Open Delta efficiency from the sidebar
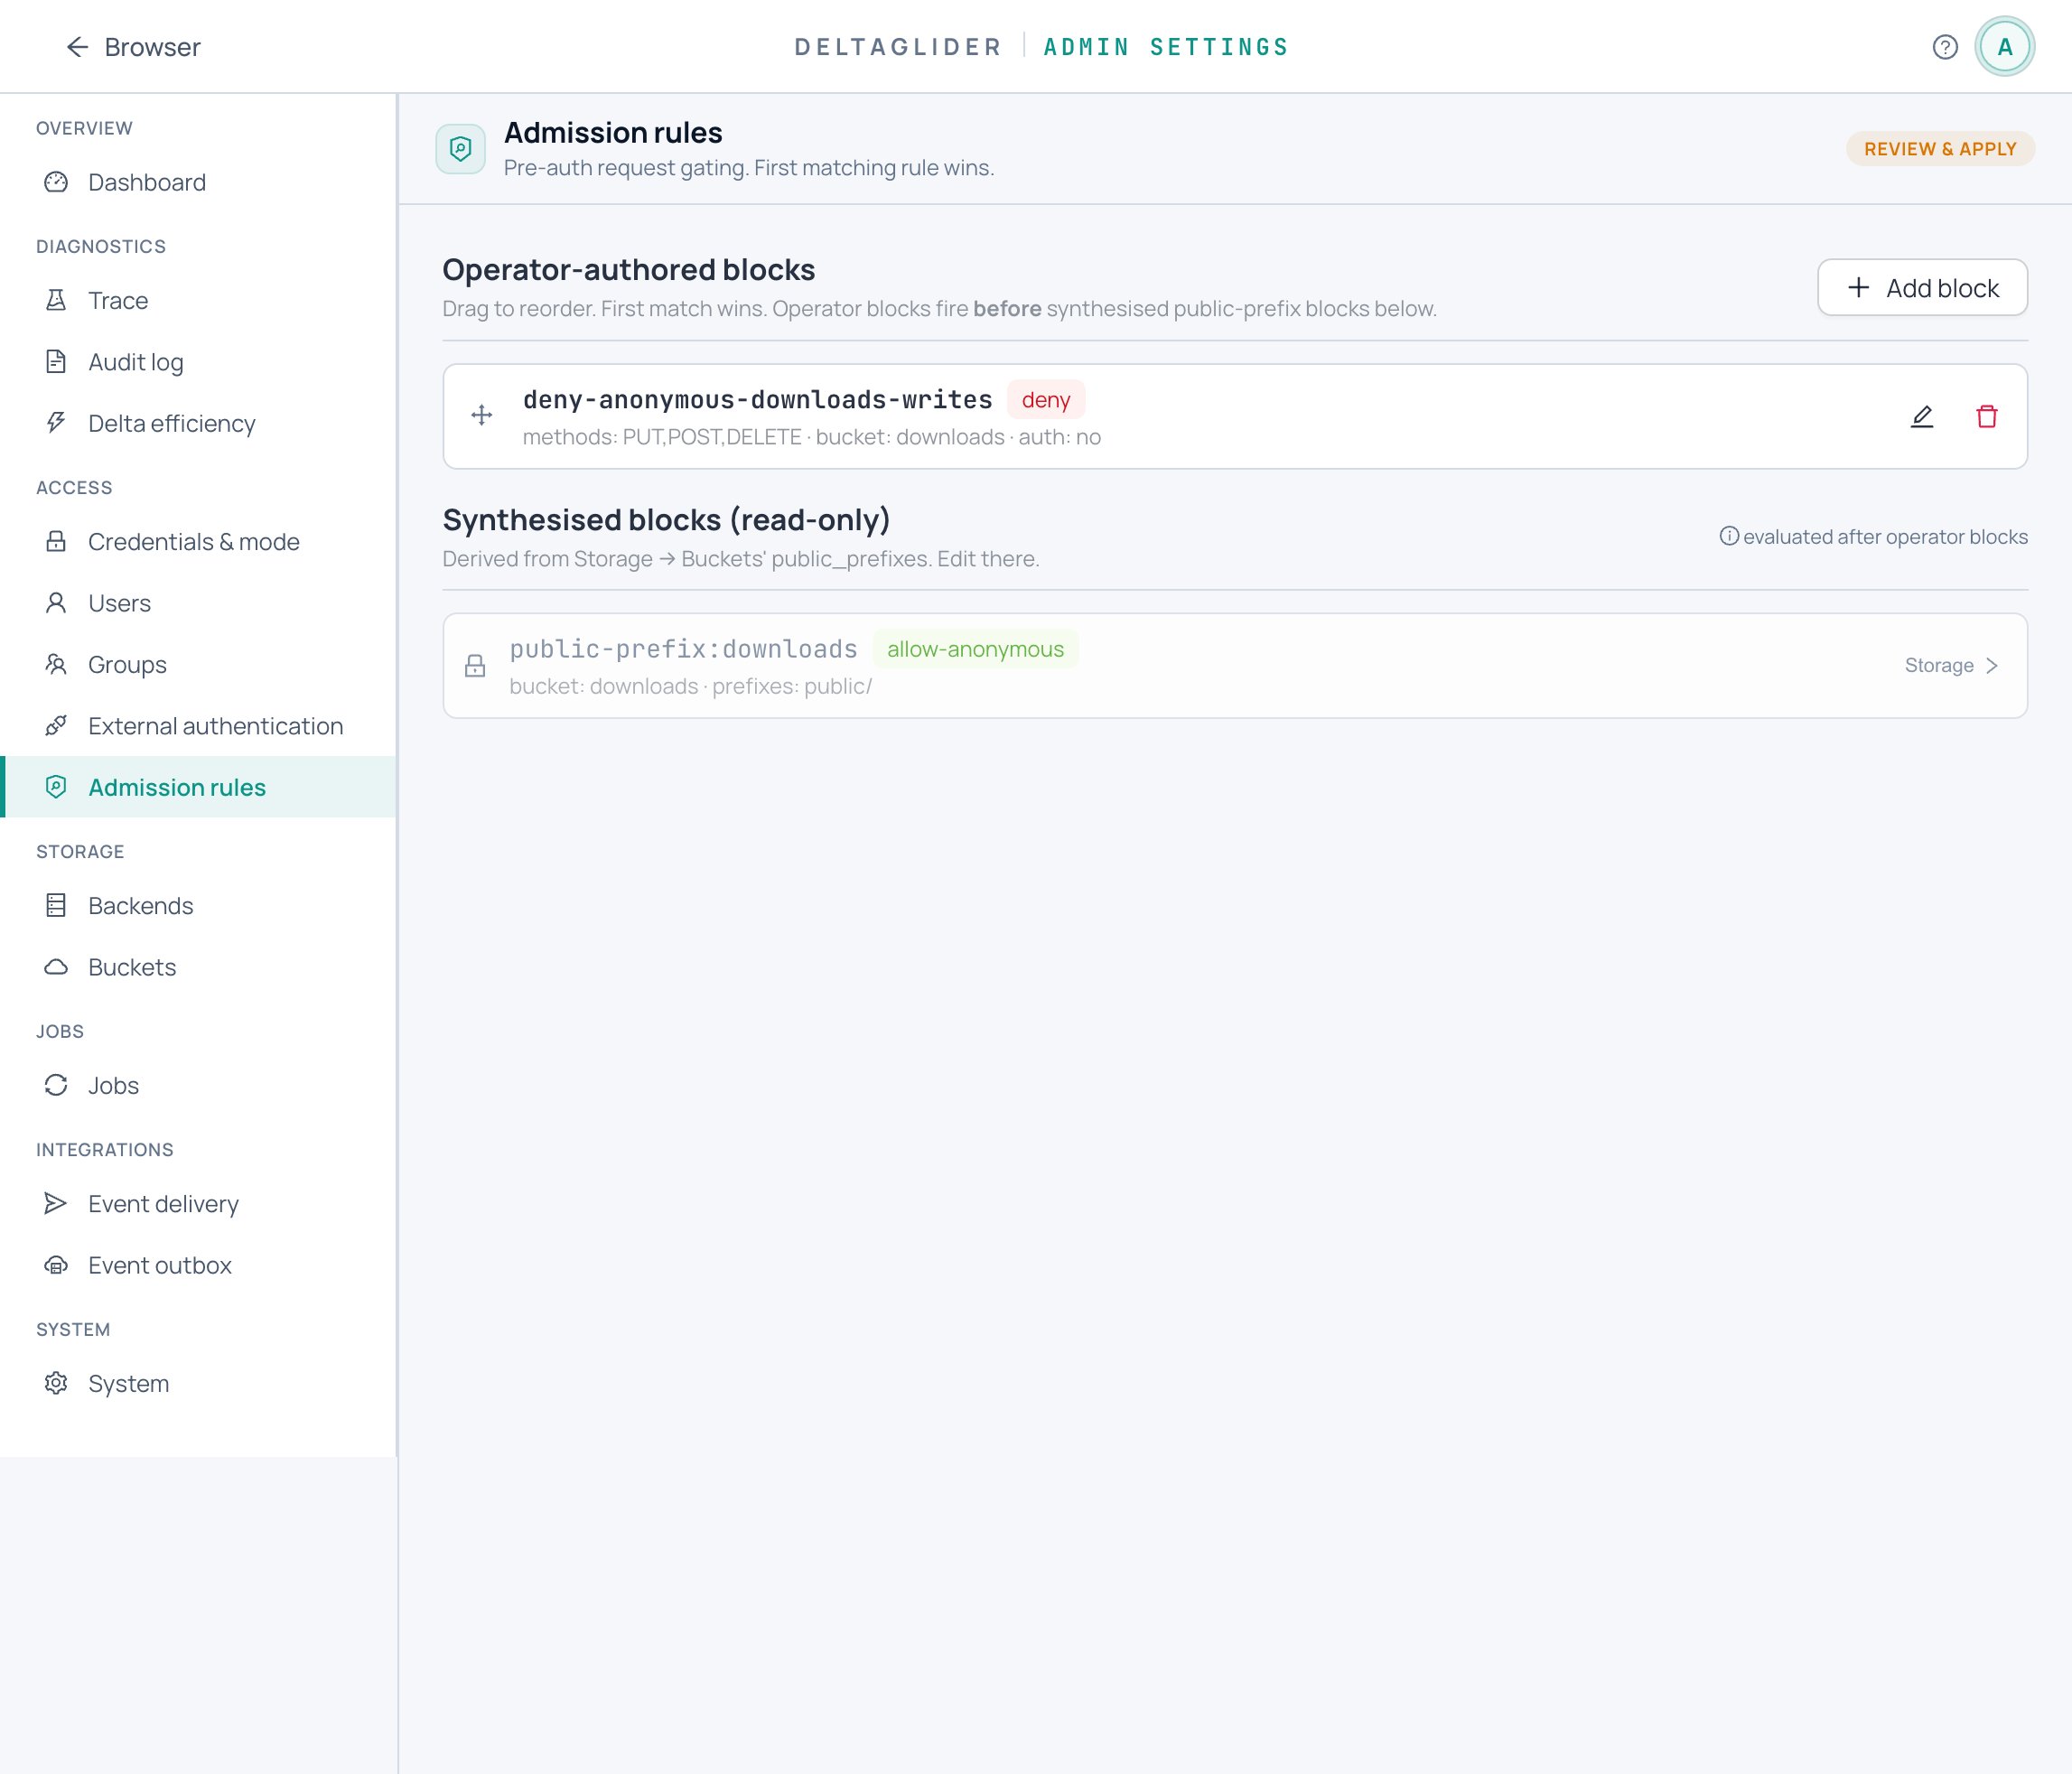2072x1774 pixels. point(200,423)
